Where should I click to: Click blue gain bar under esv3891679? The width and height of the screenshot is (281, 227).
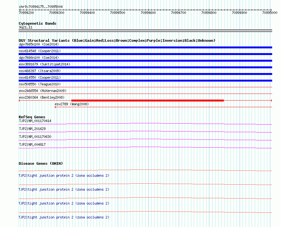(145, 67)
